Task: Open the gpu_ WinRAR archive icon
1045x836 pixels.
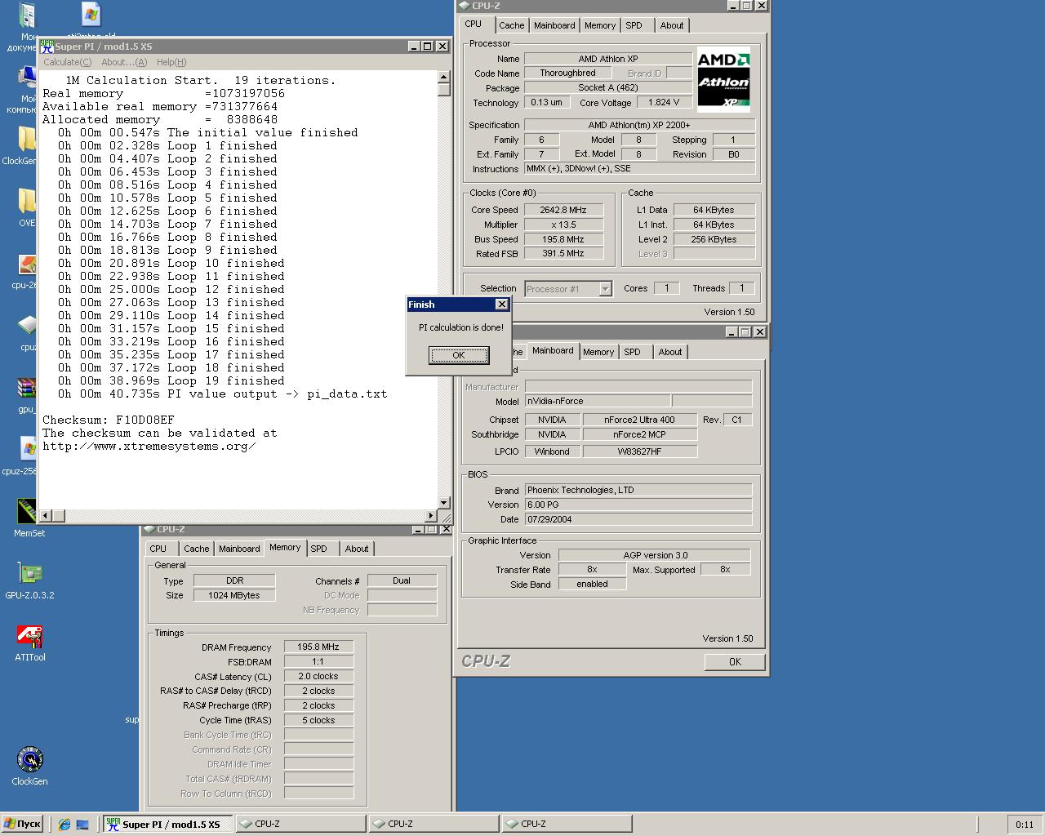Action: (x=27, y=387)
